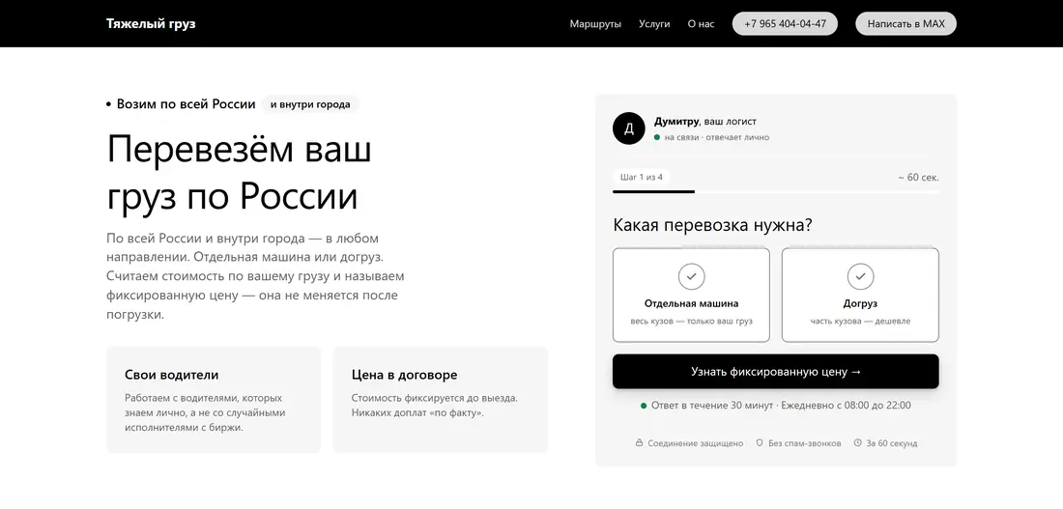Click the lock icon near Соединение защищено
The image size is (1063, 509).
tap(639, 442)
